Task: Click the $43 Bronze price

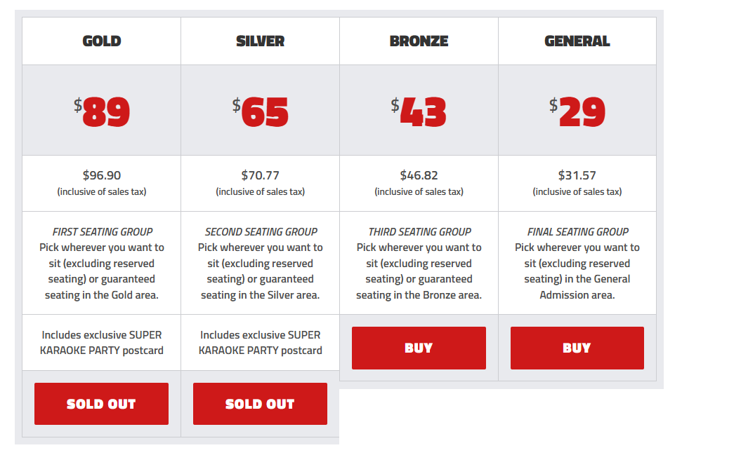Action: [419, 111]
